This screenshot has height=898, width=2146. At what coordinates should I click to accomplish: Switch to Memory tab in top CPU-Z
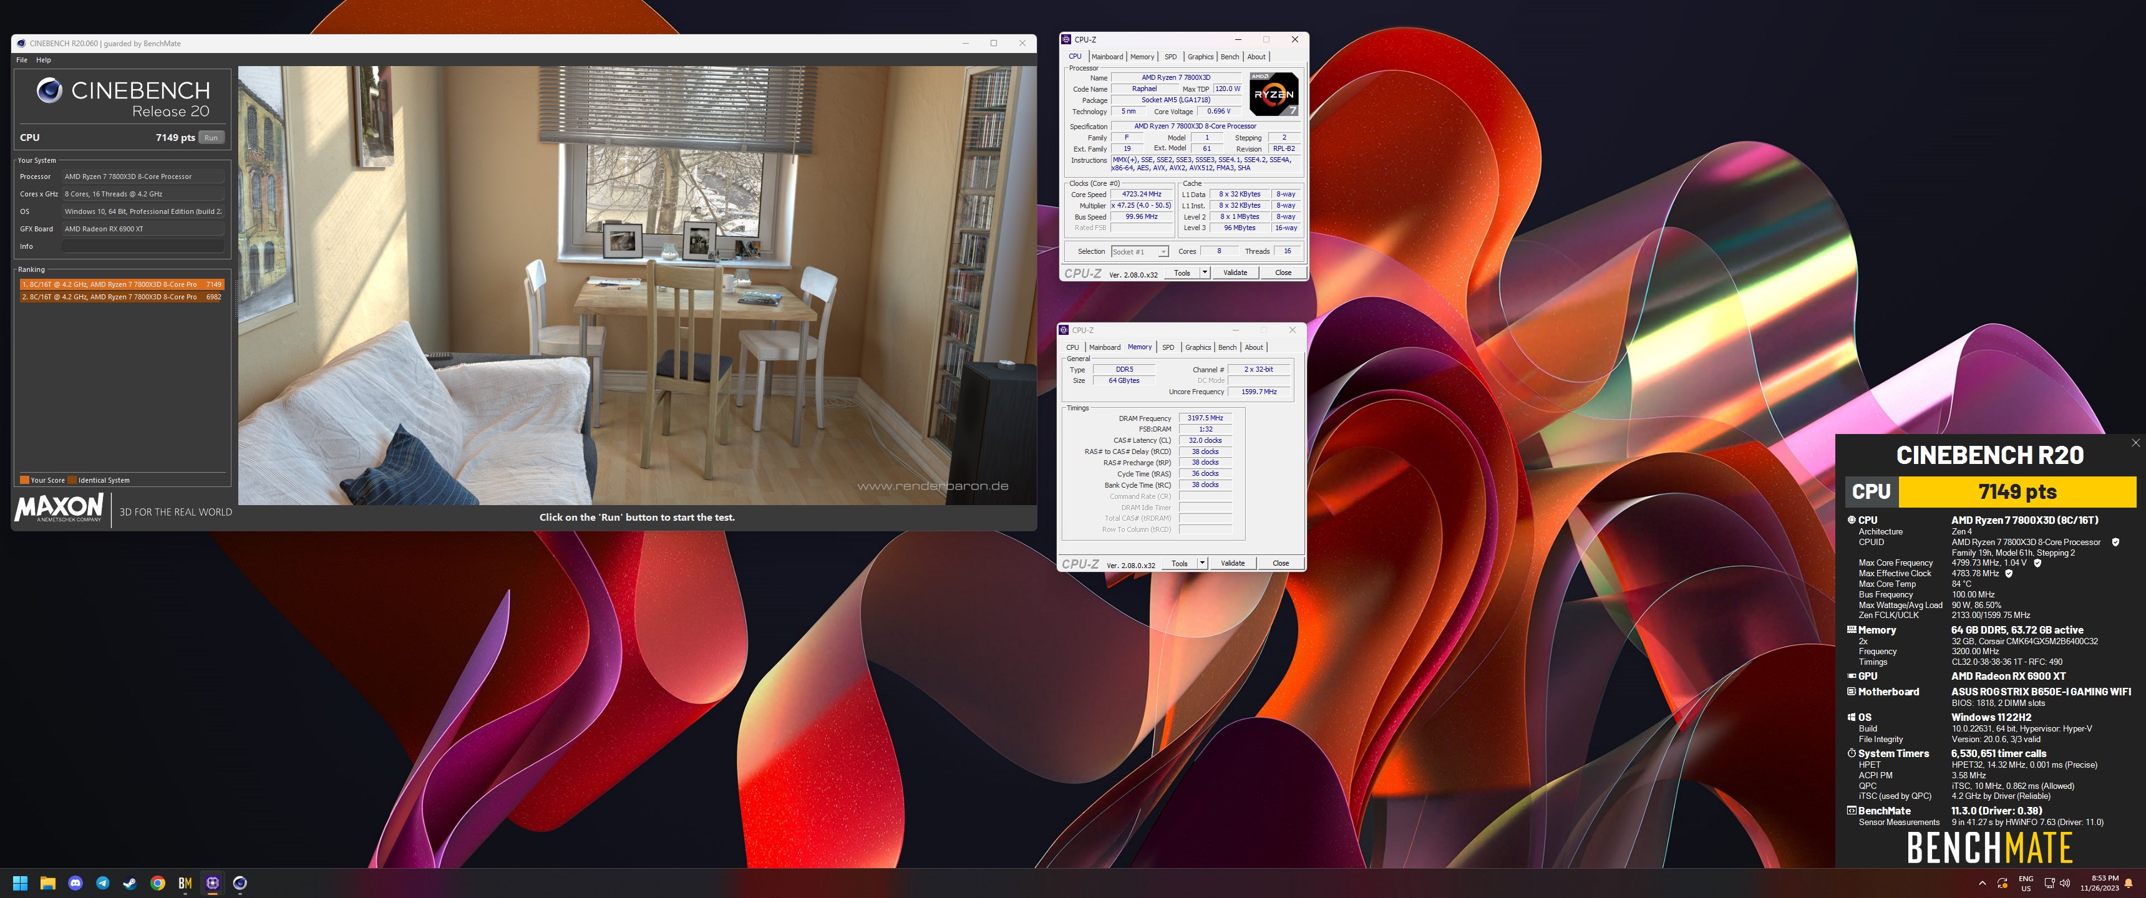pos(1142,57)
